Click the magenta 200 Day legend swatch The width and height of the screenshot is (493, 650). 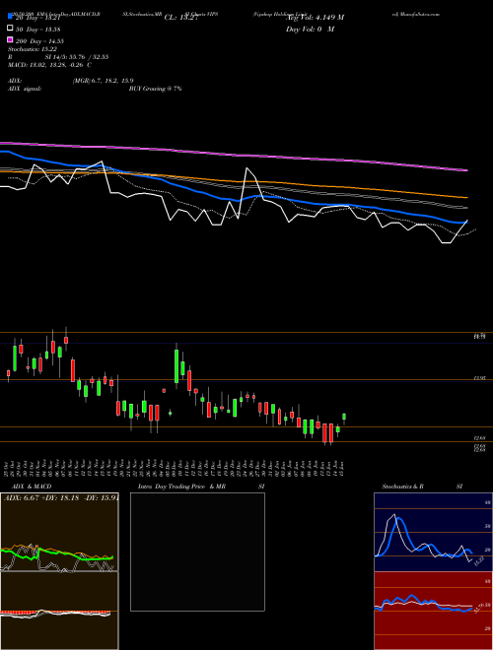10,40
